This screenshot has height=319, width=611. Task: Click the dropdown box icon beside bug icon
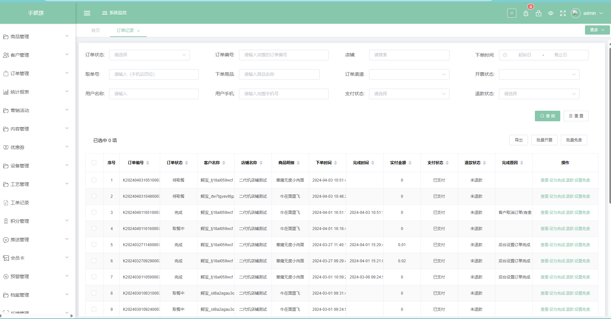pos(512,13)
